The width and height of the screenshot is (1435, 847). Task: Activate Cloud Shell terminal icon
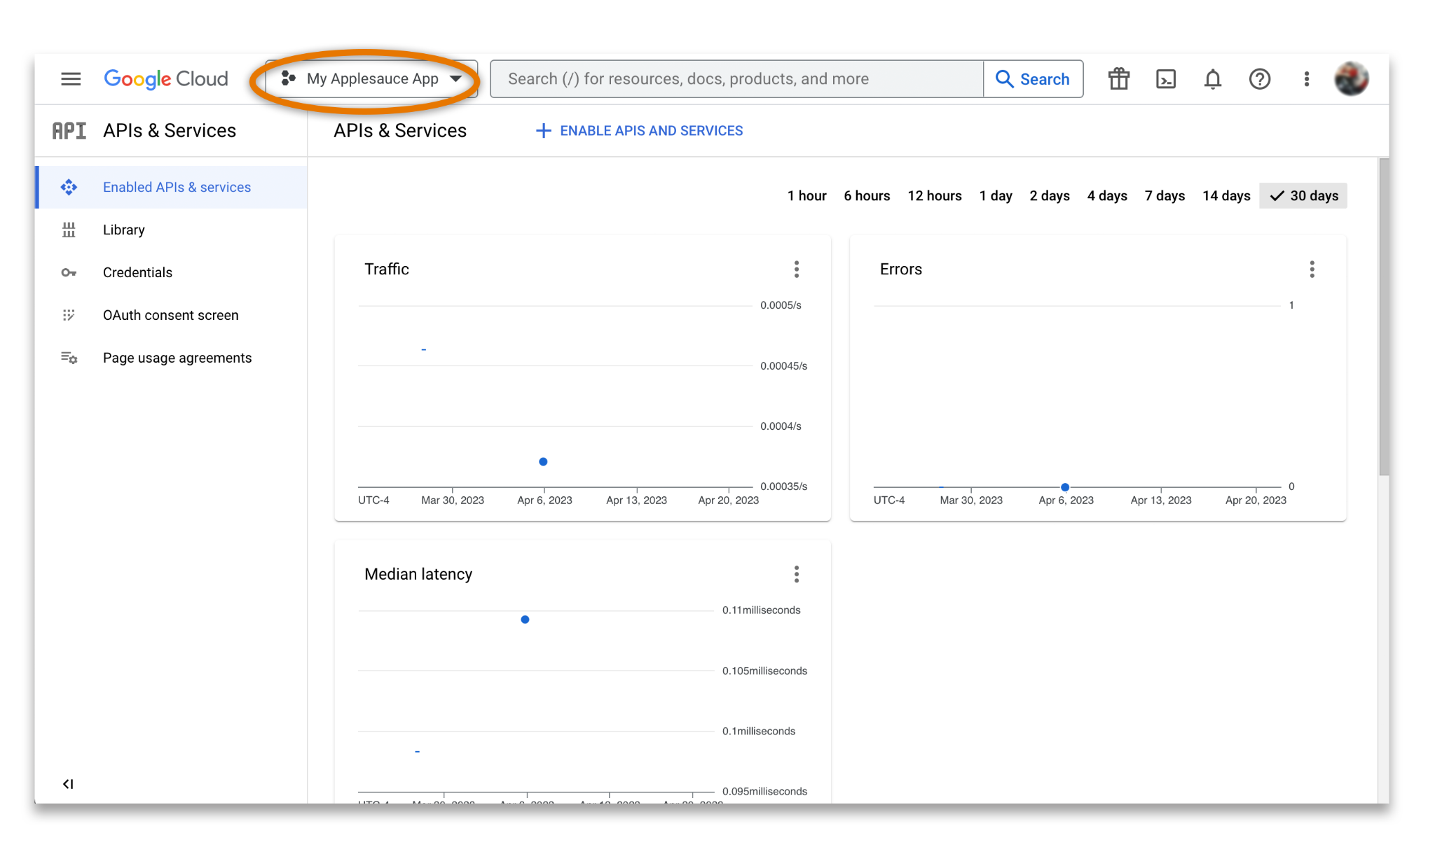pyautogui.click(x=1166, y=79)
